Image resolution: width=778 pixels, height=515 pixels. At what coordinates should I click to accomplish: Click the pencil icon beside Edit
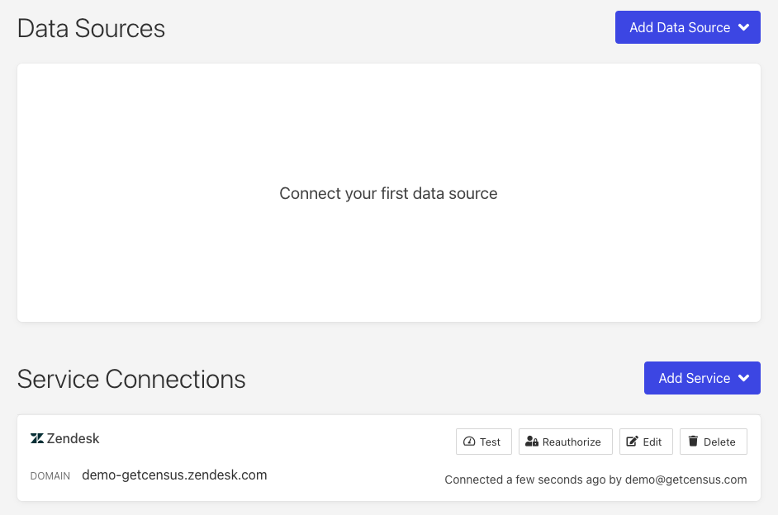click(x=633, y=442)
